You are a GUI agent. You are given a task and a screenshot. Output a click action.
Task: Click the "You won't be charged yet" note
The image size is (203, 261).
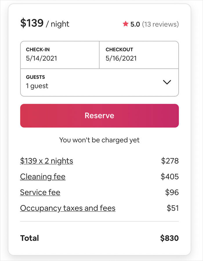point(99,140)
